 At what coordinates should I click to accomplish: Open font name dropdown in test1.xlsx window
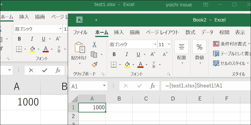[60, 29]
